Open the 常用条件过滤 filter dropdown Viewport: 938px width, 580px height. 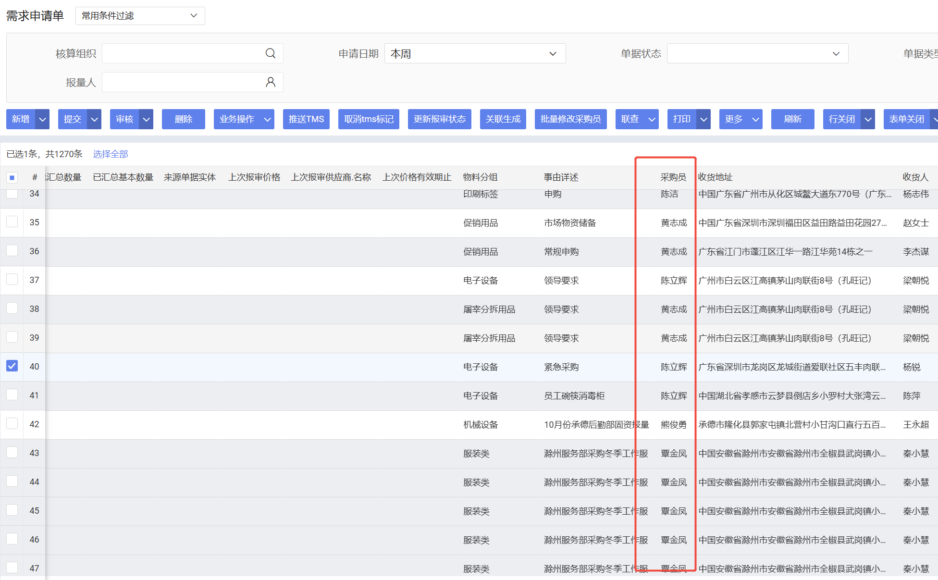pyautogui.click(x=140, y=16)
